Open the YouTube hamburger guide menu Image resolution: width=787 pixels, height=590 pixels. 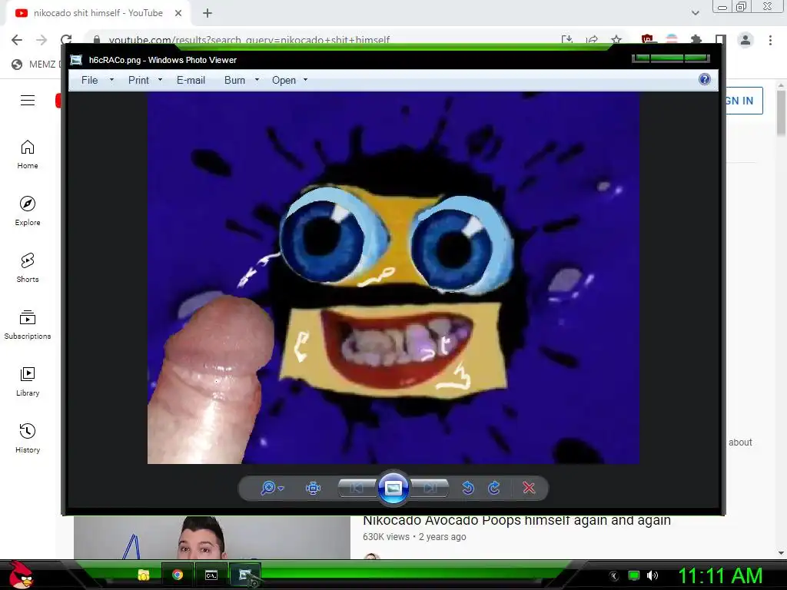pyautogui.click(x=28, y=101)
